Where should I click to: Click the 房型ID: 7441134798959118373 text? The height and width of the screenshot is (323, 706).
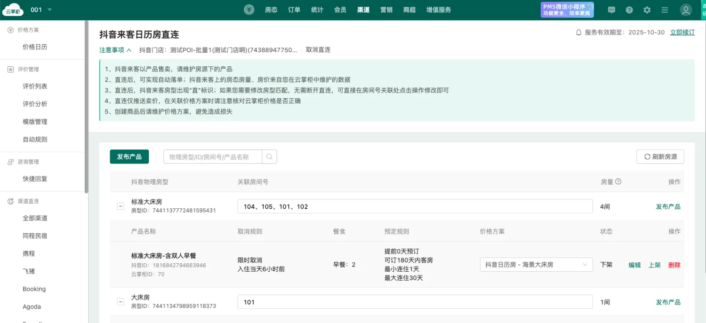[174, 306]
